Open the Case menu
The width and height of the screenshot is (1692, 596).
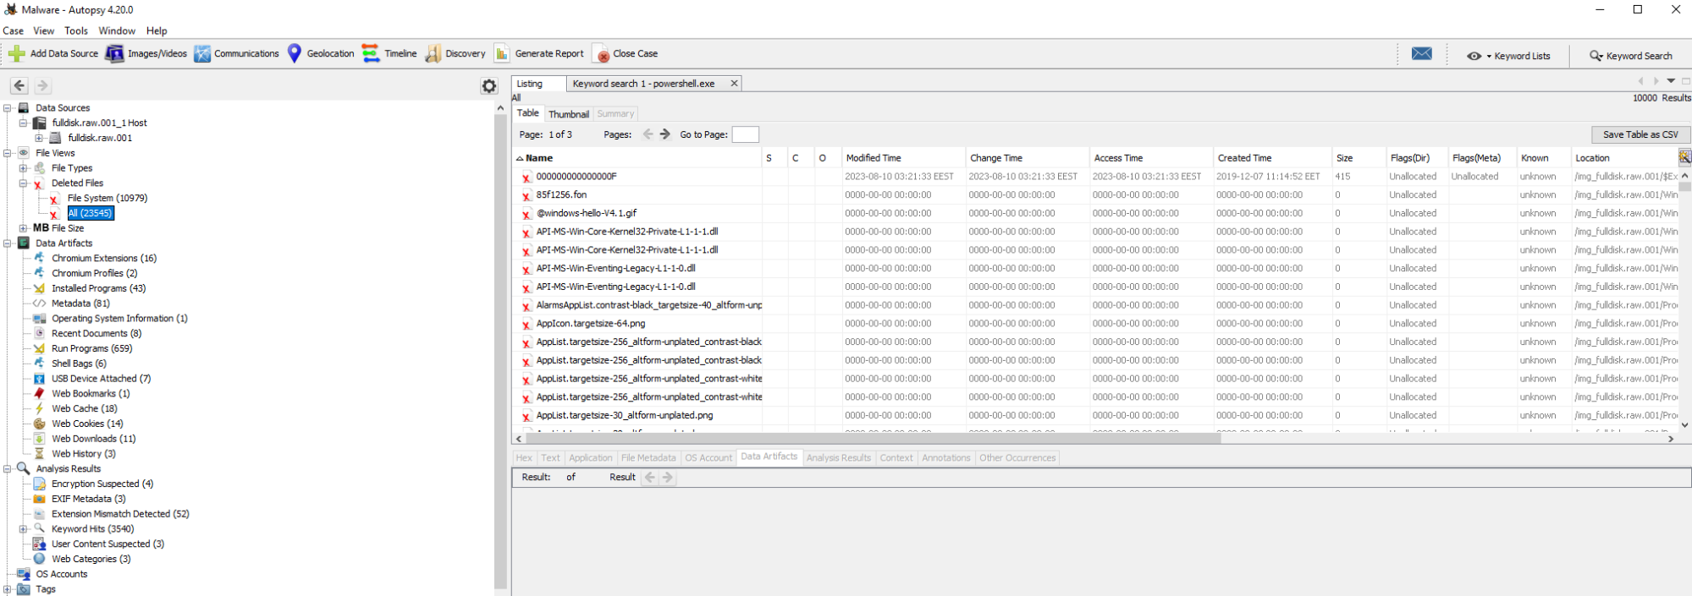(x=14, y=30)
